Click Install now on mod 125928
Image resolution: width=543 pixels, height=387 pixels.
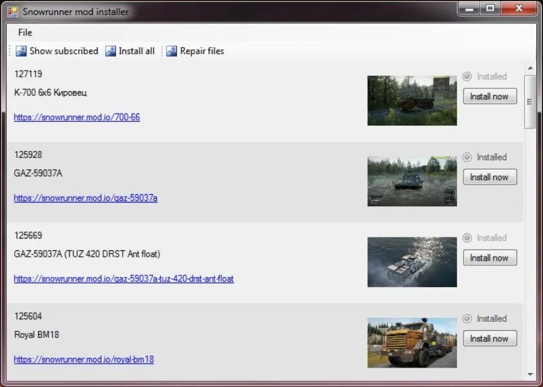[489, 177]
